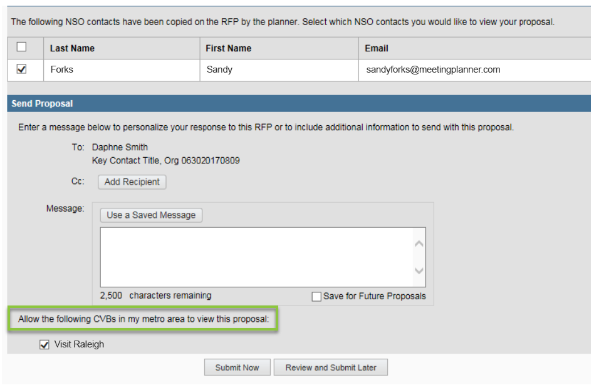594x390 pixels.
Task: Click the message box scroll up arrow
Action: (x=419, y=244)
